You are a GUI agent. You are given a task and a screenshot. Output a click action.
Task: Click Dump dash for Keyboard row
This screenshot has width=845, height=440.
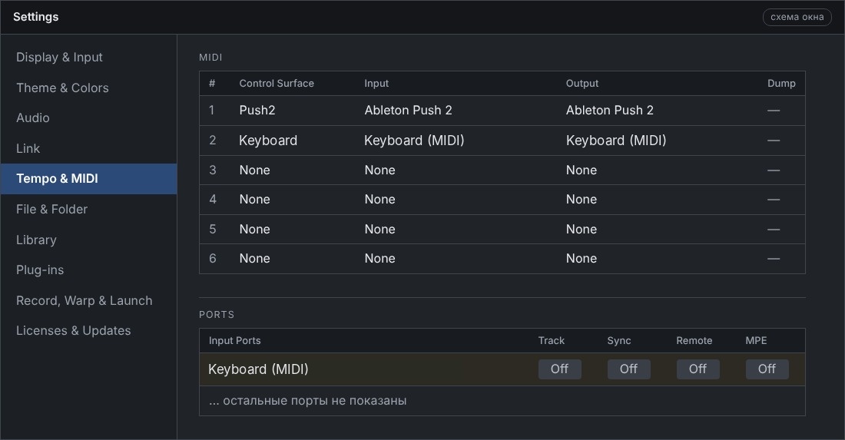[774, 141]
